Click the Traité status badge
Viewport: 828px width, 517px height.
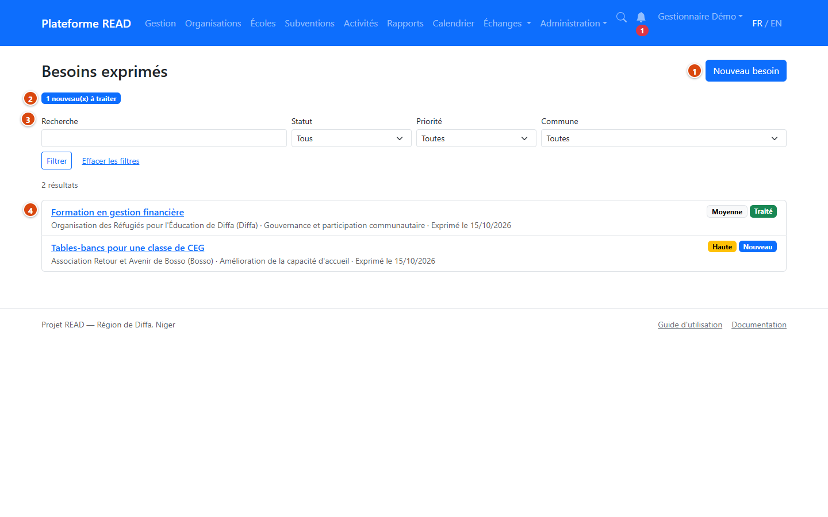[x=763, y=211]
